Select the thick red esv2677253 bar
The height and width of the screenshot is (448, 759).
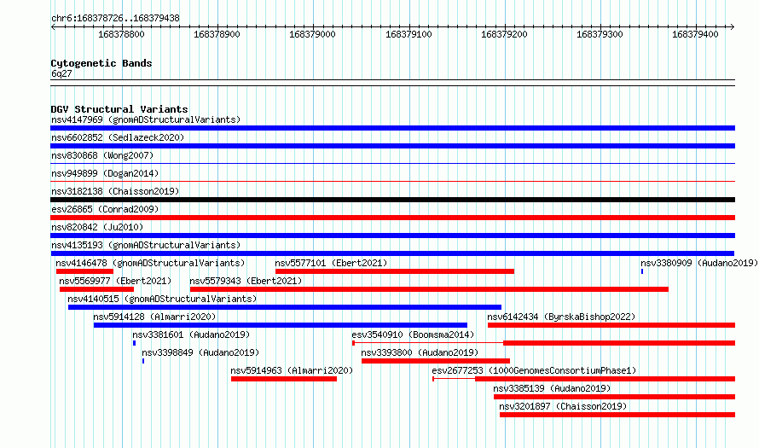(x=605, y=379)
